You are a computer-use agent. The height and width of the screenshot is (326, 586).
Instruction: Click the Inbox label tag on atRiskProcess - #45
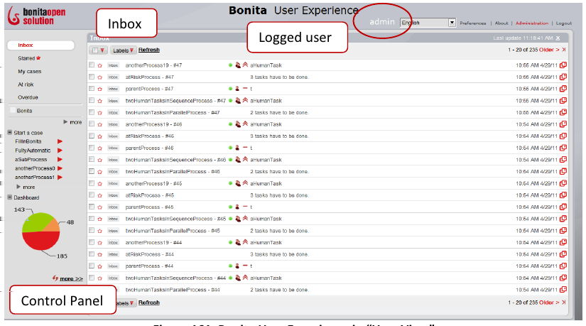(x=113, y=195)
